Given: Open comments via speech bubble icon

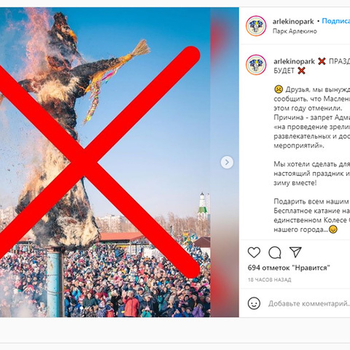Looking at the screenshot, I should (x=275, y=253).
